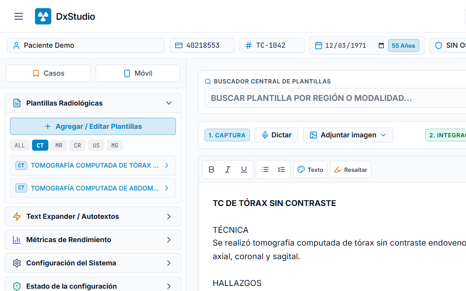Select the CR modality filter

pos(78,145)
